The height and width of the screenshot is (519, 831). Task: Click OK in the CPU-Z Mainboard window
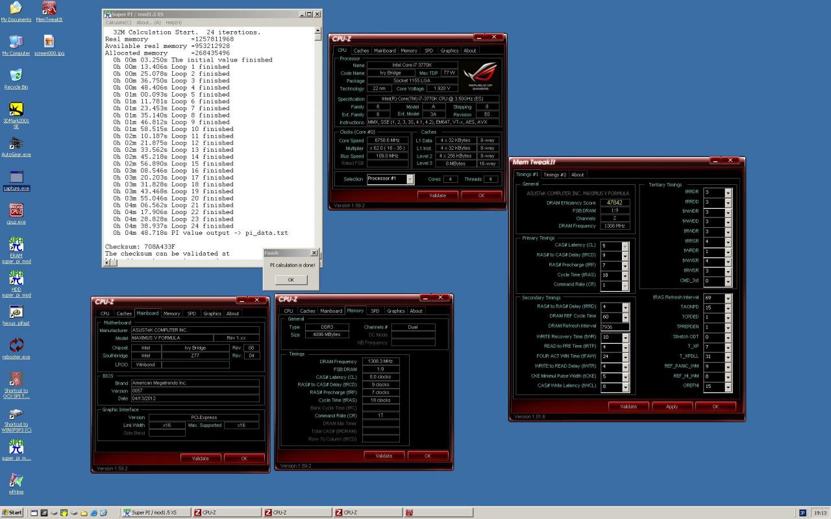pyautogui.click(x=244, y=458)
